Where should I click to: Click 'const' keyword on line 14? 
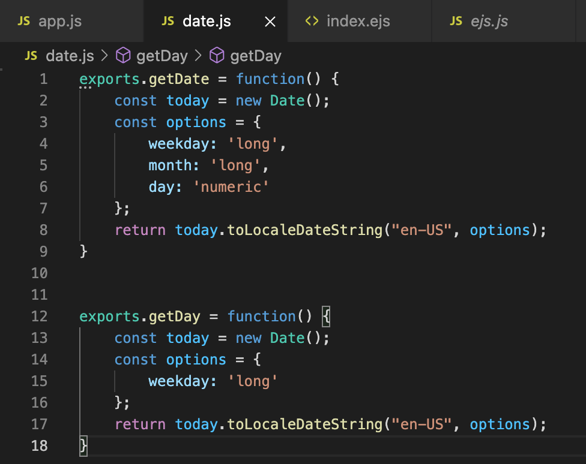pyautogui.click(x=136, y=360)
